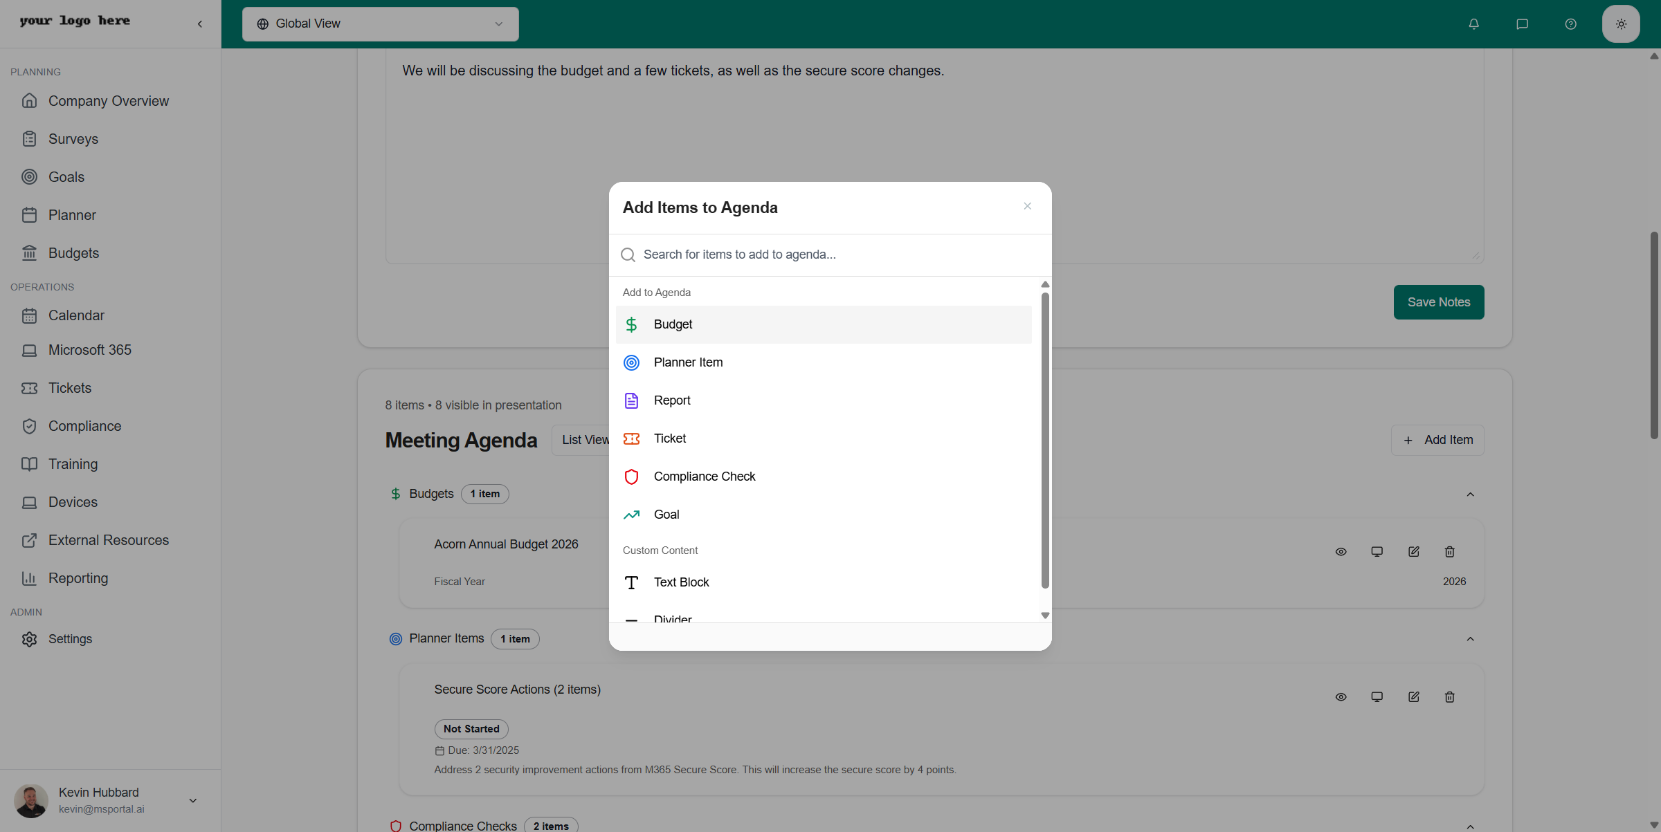This screenshot has width=1661, height=832.
Task: Open the Global View dropdown
Action: coord(380,24)
